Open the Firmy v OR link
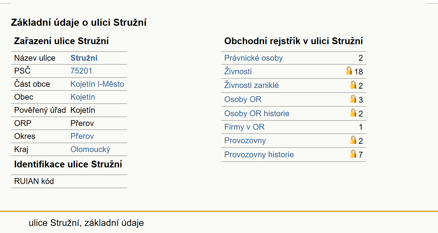This screenshot has width=438, height=233. 244,127
